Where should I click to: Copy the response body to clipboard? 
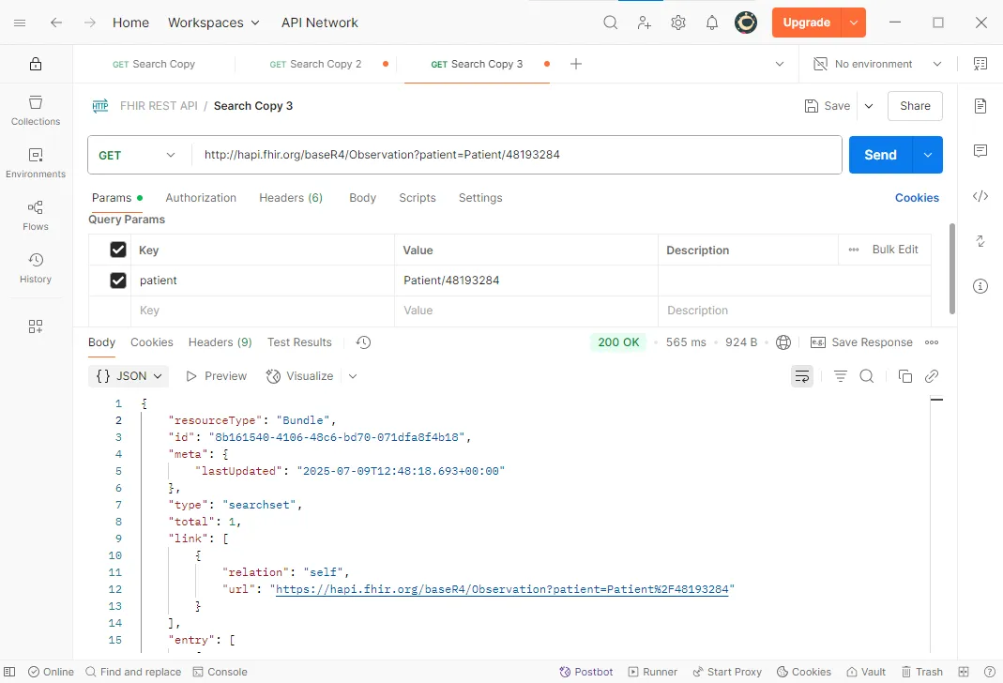905,376
